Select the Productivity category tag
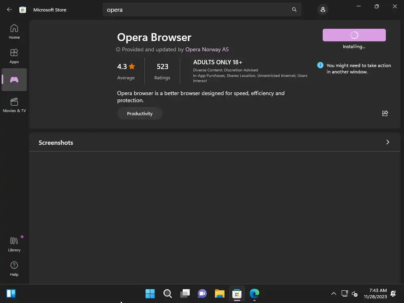404x303 pixels. pyautogui.click(x=140, y=114)
